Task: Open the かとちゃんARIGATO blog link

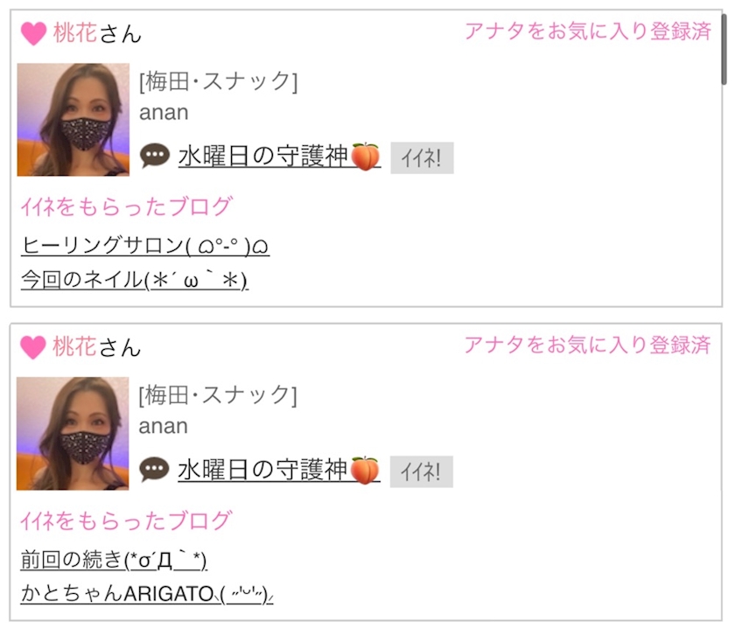Action: tap(147, 593)
